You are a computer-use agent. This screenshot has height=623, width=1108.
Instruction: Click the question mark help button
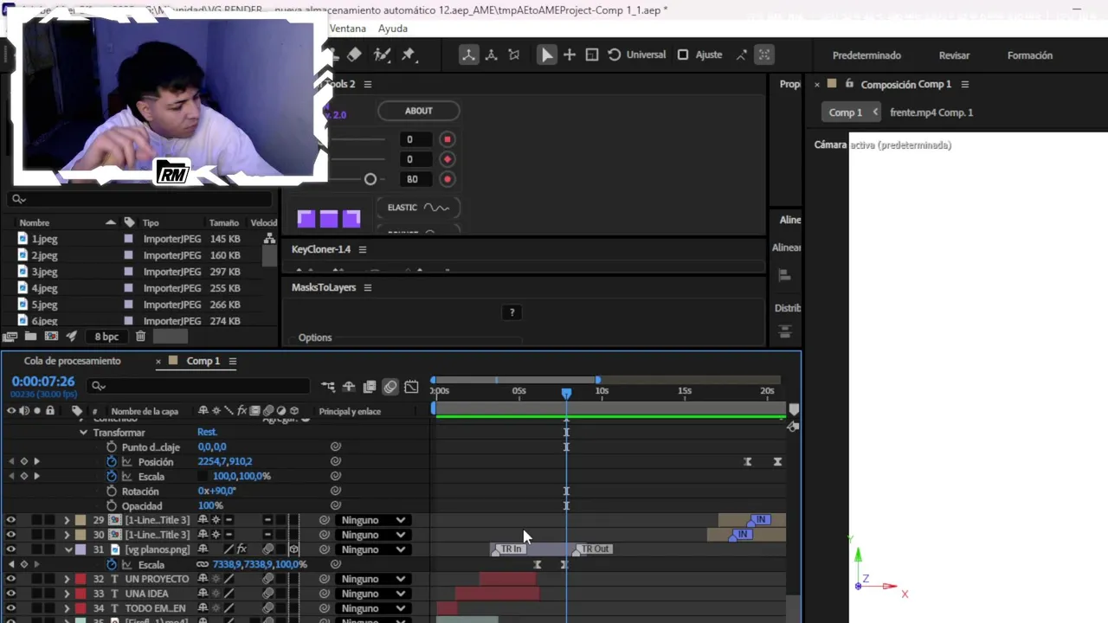(x=512, y=312)
